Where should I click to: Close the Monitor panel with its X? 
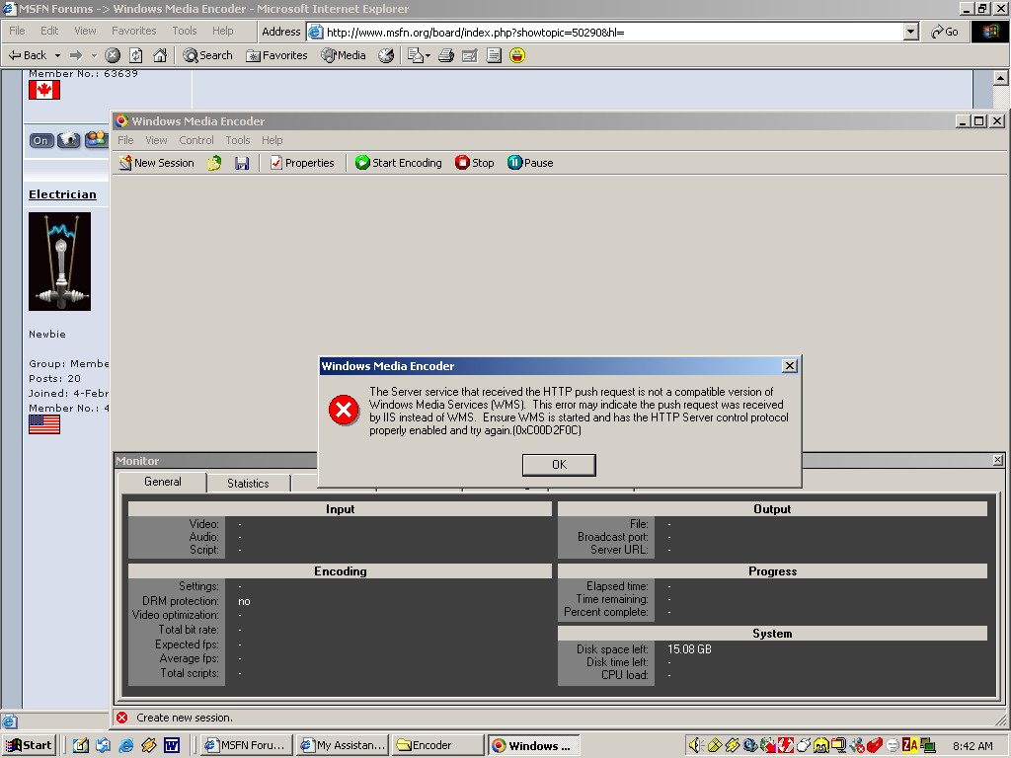997,460
